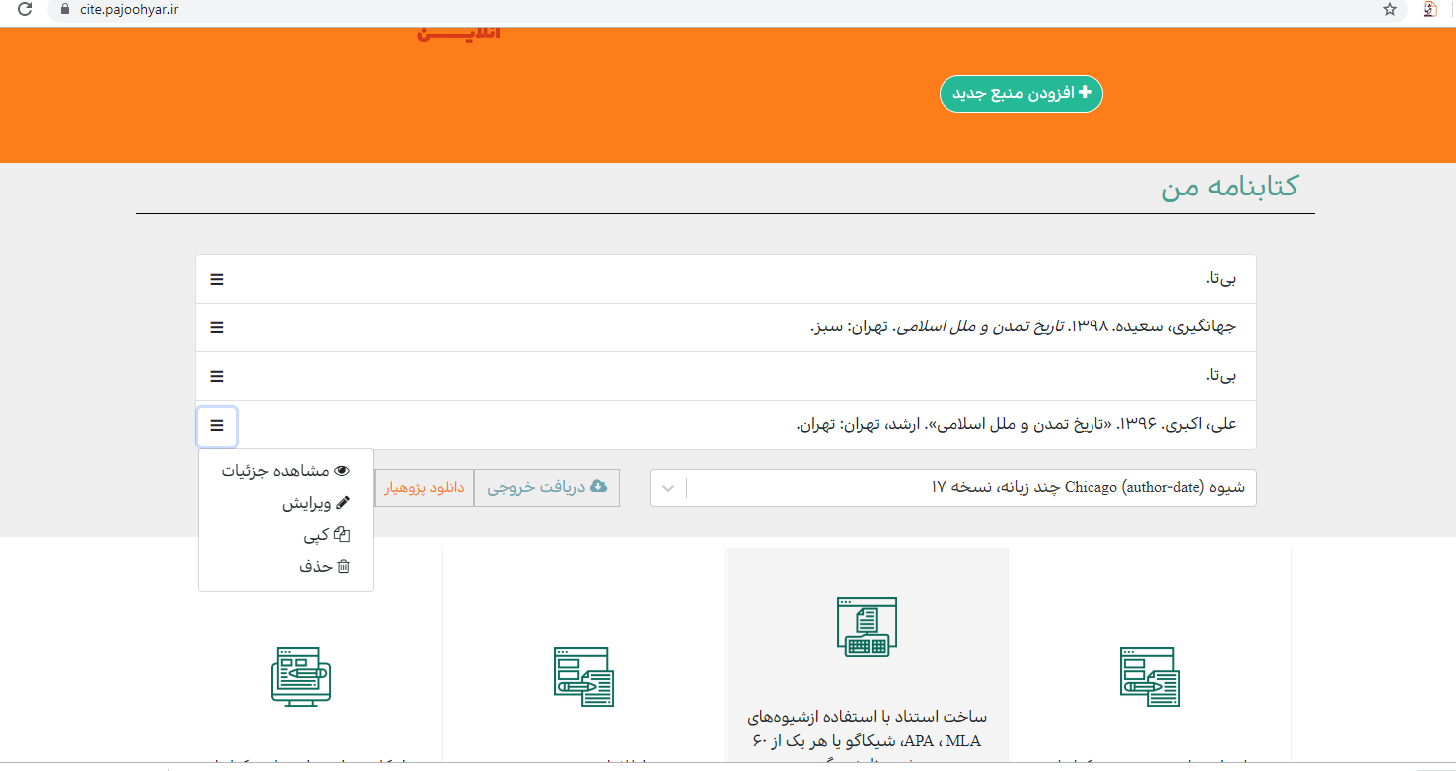Click the browser reload icon
Viewport: 1456px width, 771px height.
point(25,10)
